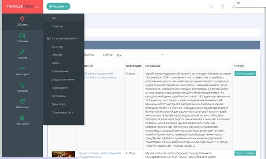Open the Запросы cart section
Screen dimensions: 266x159
pos(23,88)
